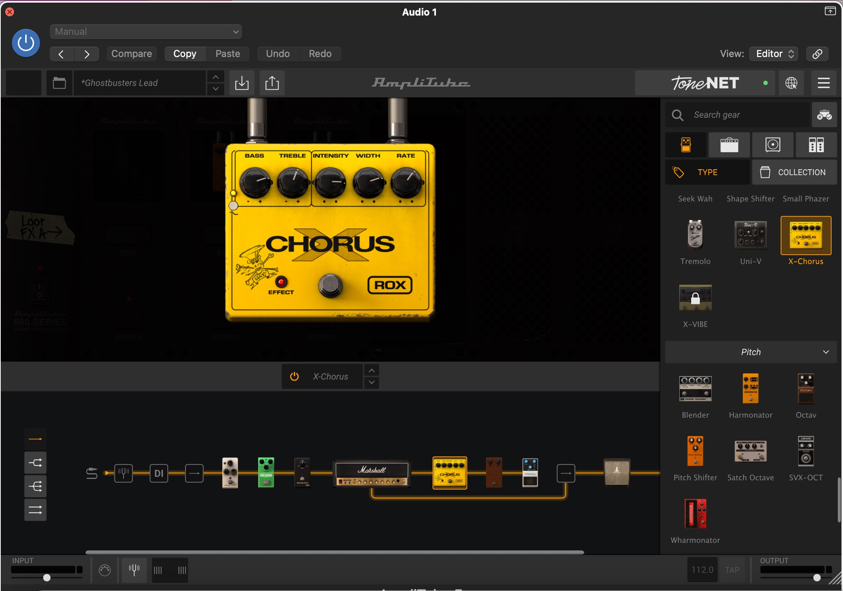Select the cabinet block in chain
This screenshot has width=843, height=591.
point(617,472)
